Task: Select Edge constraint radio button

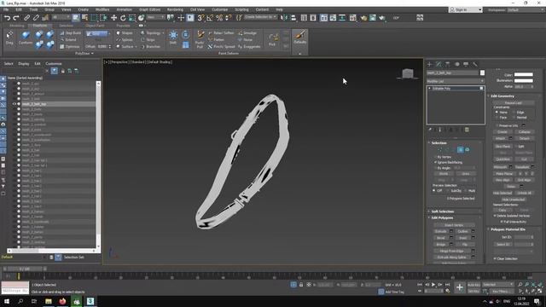Action: [514, 112]
